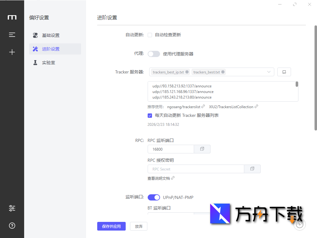
Task: Uncheck daily Tracker server list auto-update
Action: 150,115
